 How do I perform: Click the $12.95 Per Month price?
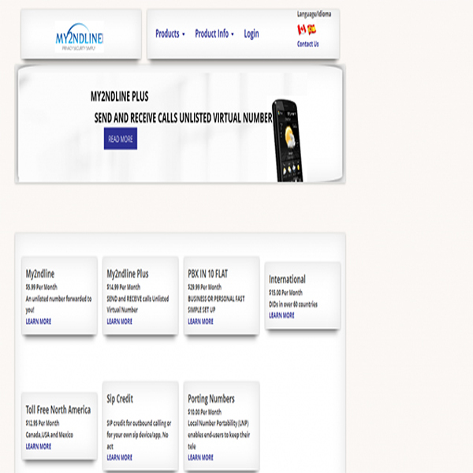[x=43, y=423]
